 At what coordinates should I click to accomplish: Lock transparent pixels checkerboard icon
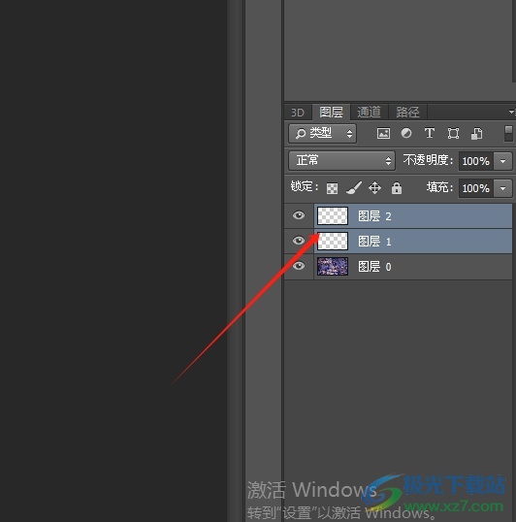pyautogui.click(x=332, y=188)
